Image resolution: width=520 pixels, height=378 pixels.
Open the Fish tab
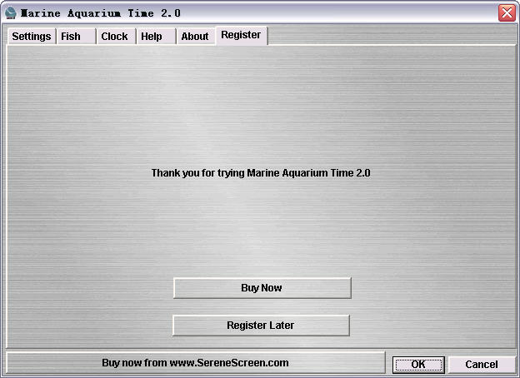click(71, 37)
